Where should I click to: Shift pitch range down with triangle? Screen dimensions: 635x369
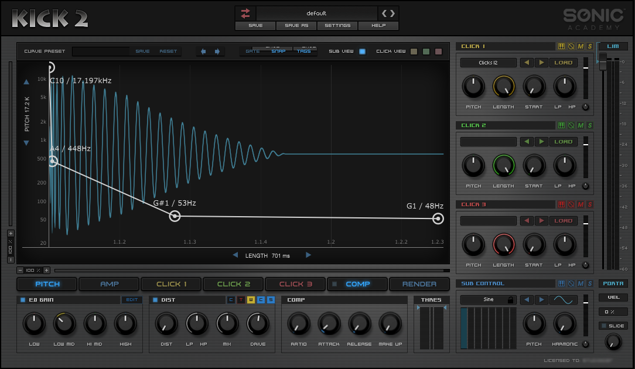pos(26,142)
